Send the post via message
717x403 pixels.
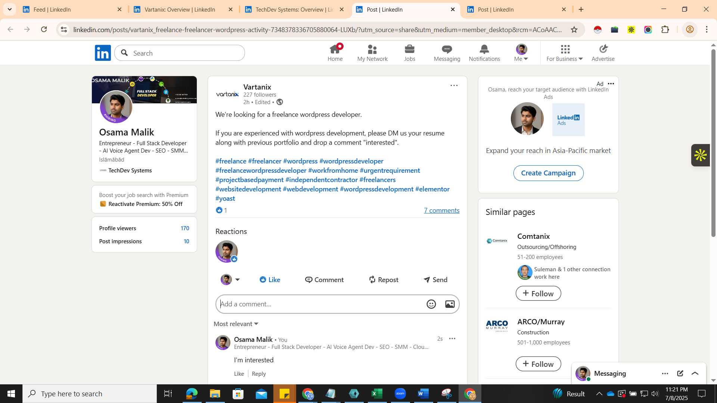[x=435, y=279]
